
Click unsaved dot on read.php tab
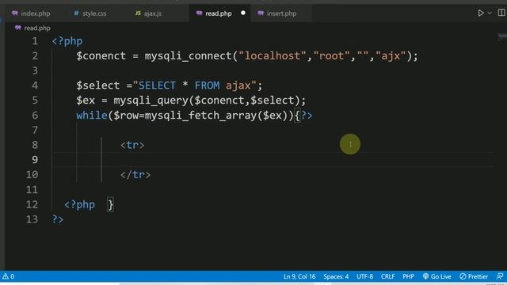243,13
